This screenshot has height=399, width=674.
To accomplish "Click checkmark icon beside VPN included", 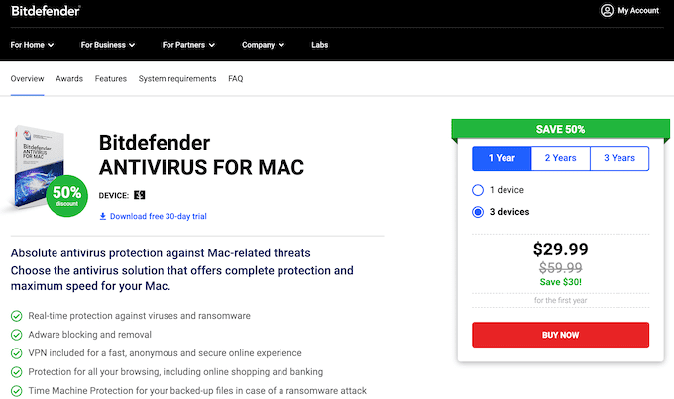I will click(16, 353).
